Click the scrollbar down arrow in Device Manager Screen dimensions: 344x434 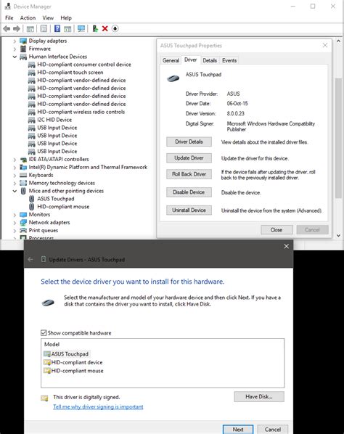338,236
